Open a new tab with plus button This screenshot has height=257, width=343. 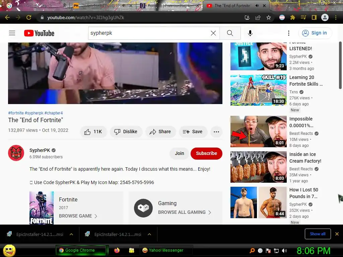(x=277, y=6)
